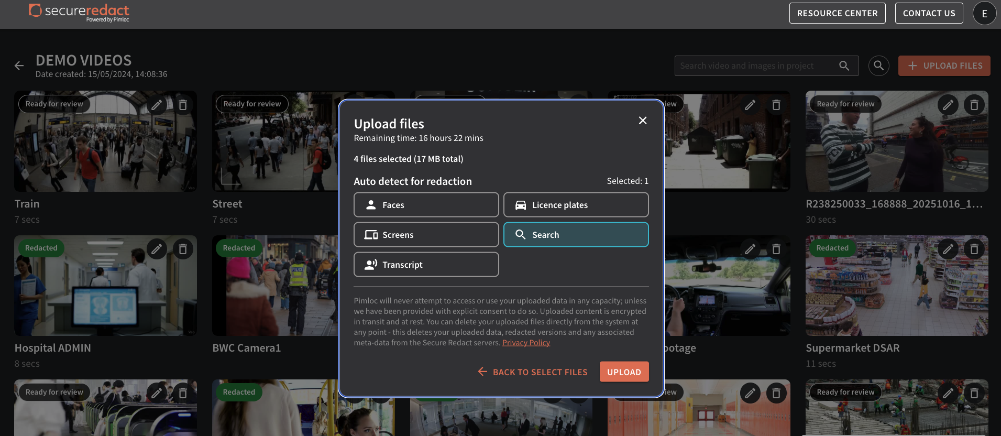Open user account avatar E
Screen dimensions: 1001x436
984,14
